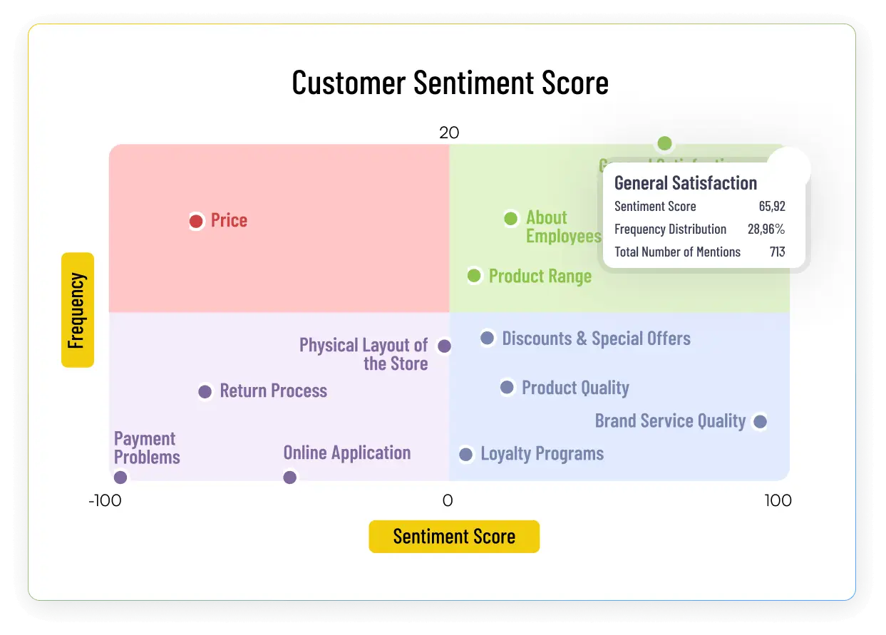Click the Loyalty Programs text label
Screen dimensions: 886x635
(542, 454)
